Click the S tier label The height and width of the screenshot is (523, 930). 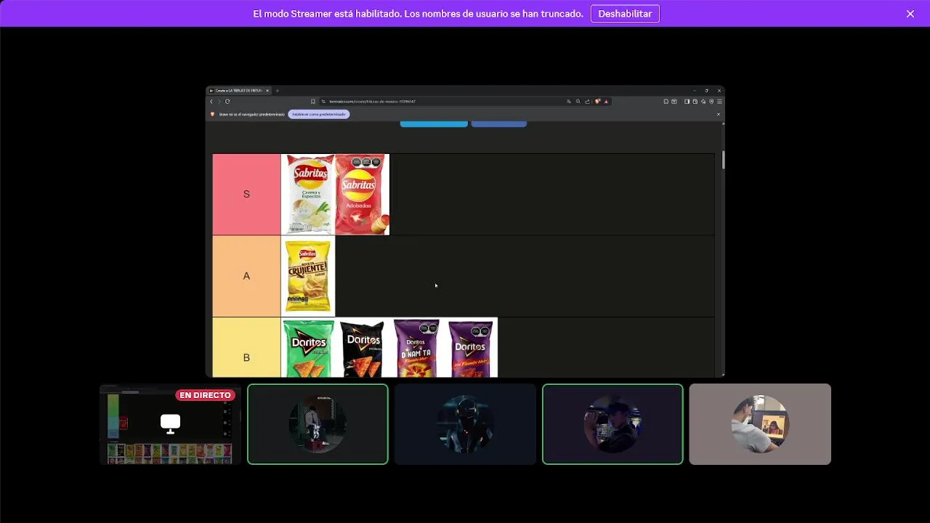point(246,194)
